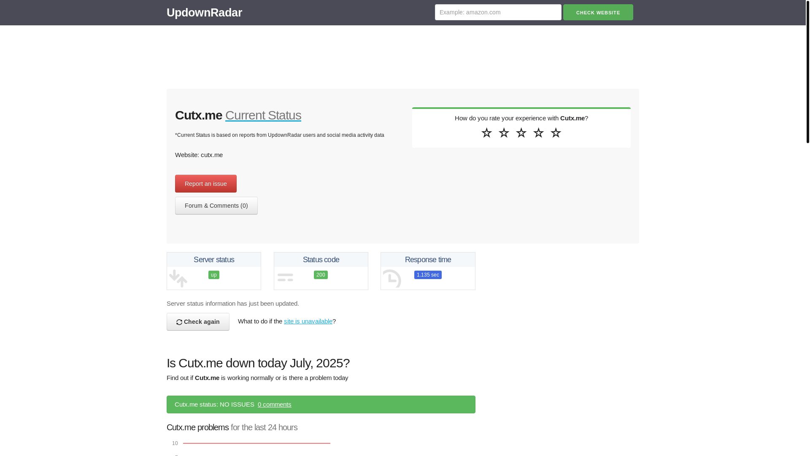Image resolution: width=810 pixels, height=456 pixels.
Task: Open the 'site is unavailable' link
Action: 308,321
